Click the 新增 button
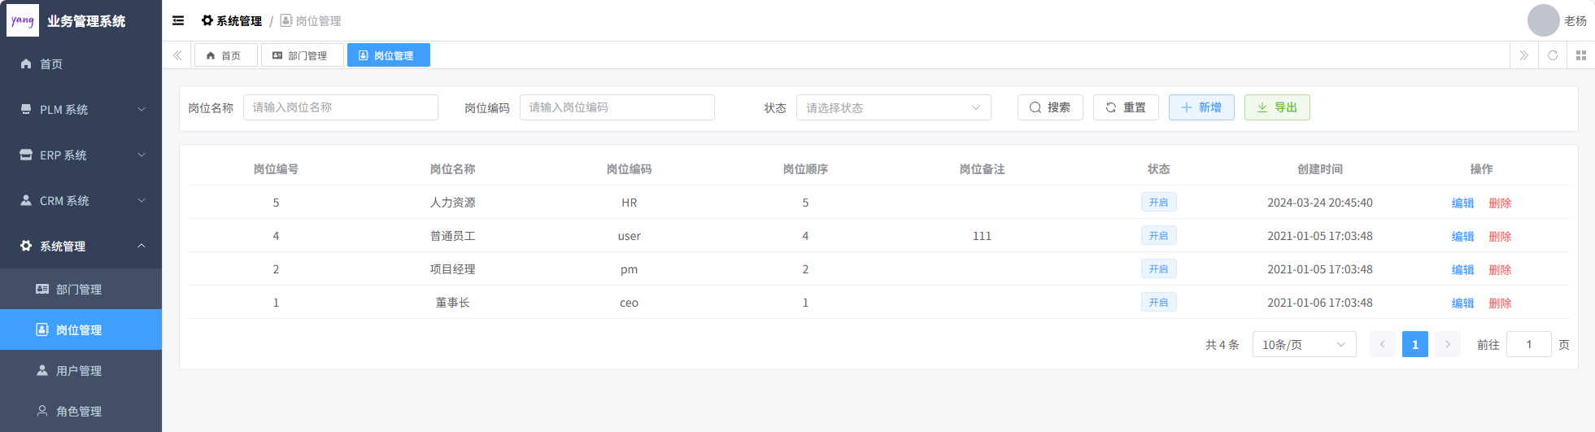The width and height of the screenshot is (1595, 432). pos(1201,107)
